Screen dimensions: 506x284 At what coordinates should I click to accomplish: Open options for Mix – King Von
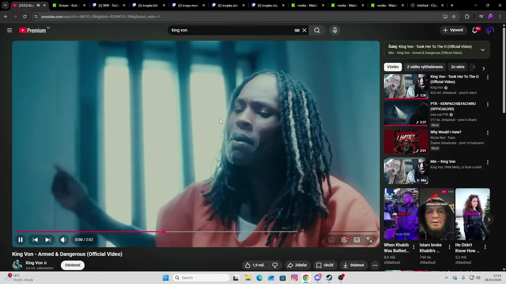(x=488, y=162)
